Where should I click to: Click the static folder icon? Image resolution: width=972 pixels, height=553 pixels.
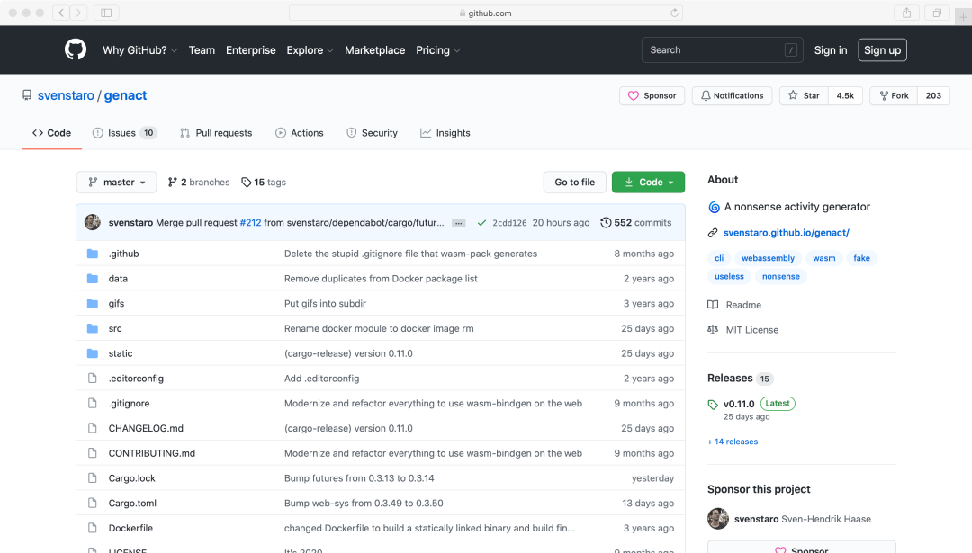[93, 353]
